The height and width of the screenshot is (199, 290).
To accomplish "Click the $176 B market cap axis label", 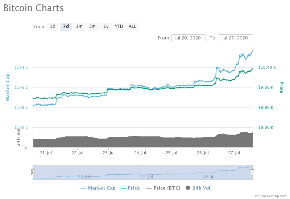I will (x=21, y=87).
